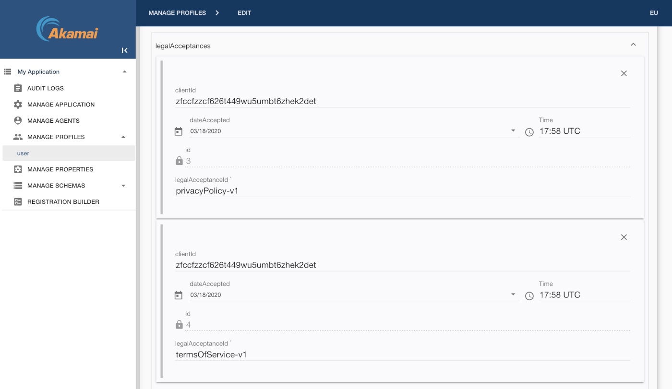Click the Manage Application gear icon

(18, 105)
